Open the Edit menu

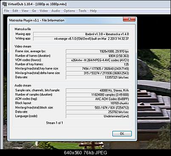tap(15, 11)
